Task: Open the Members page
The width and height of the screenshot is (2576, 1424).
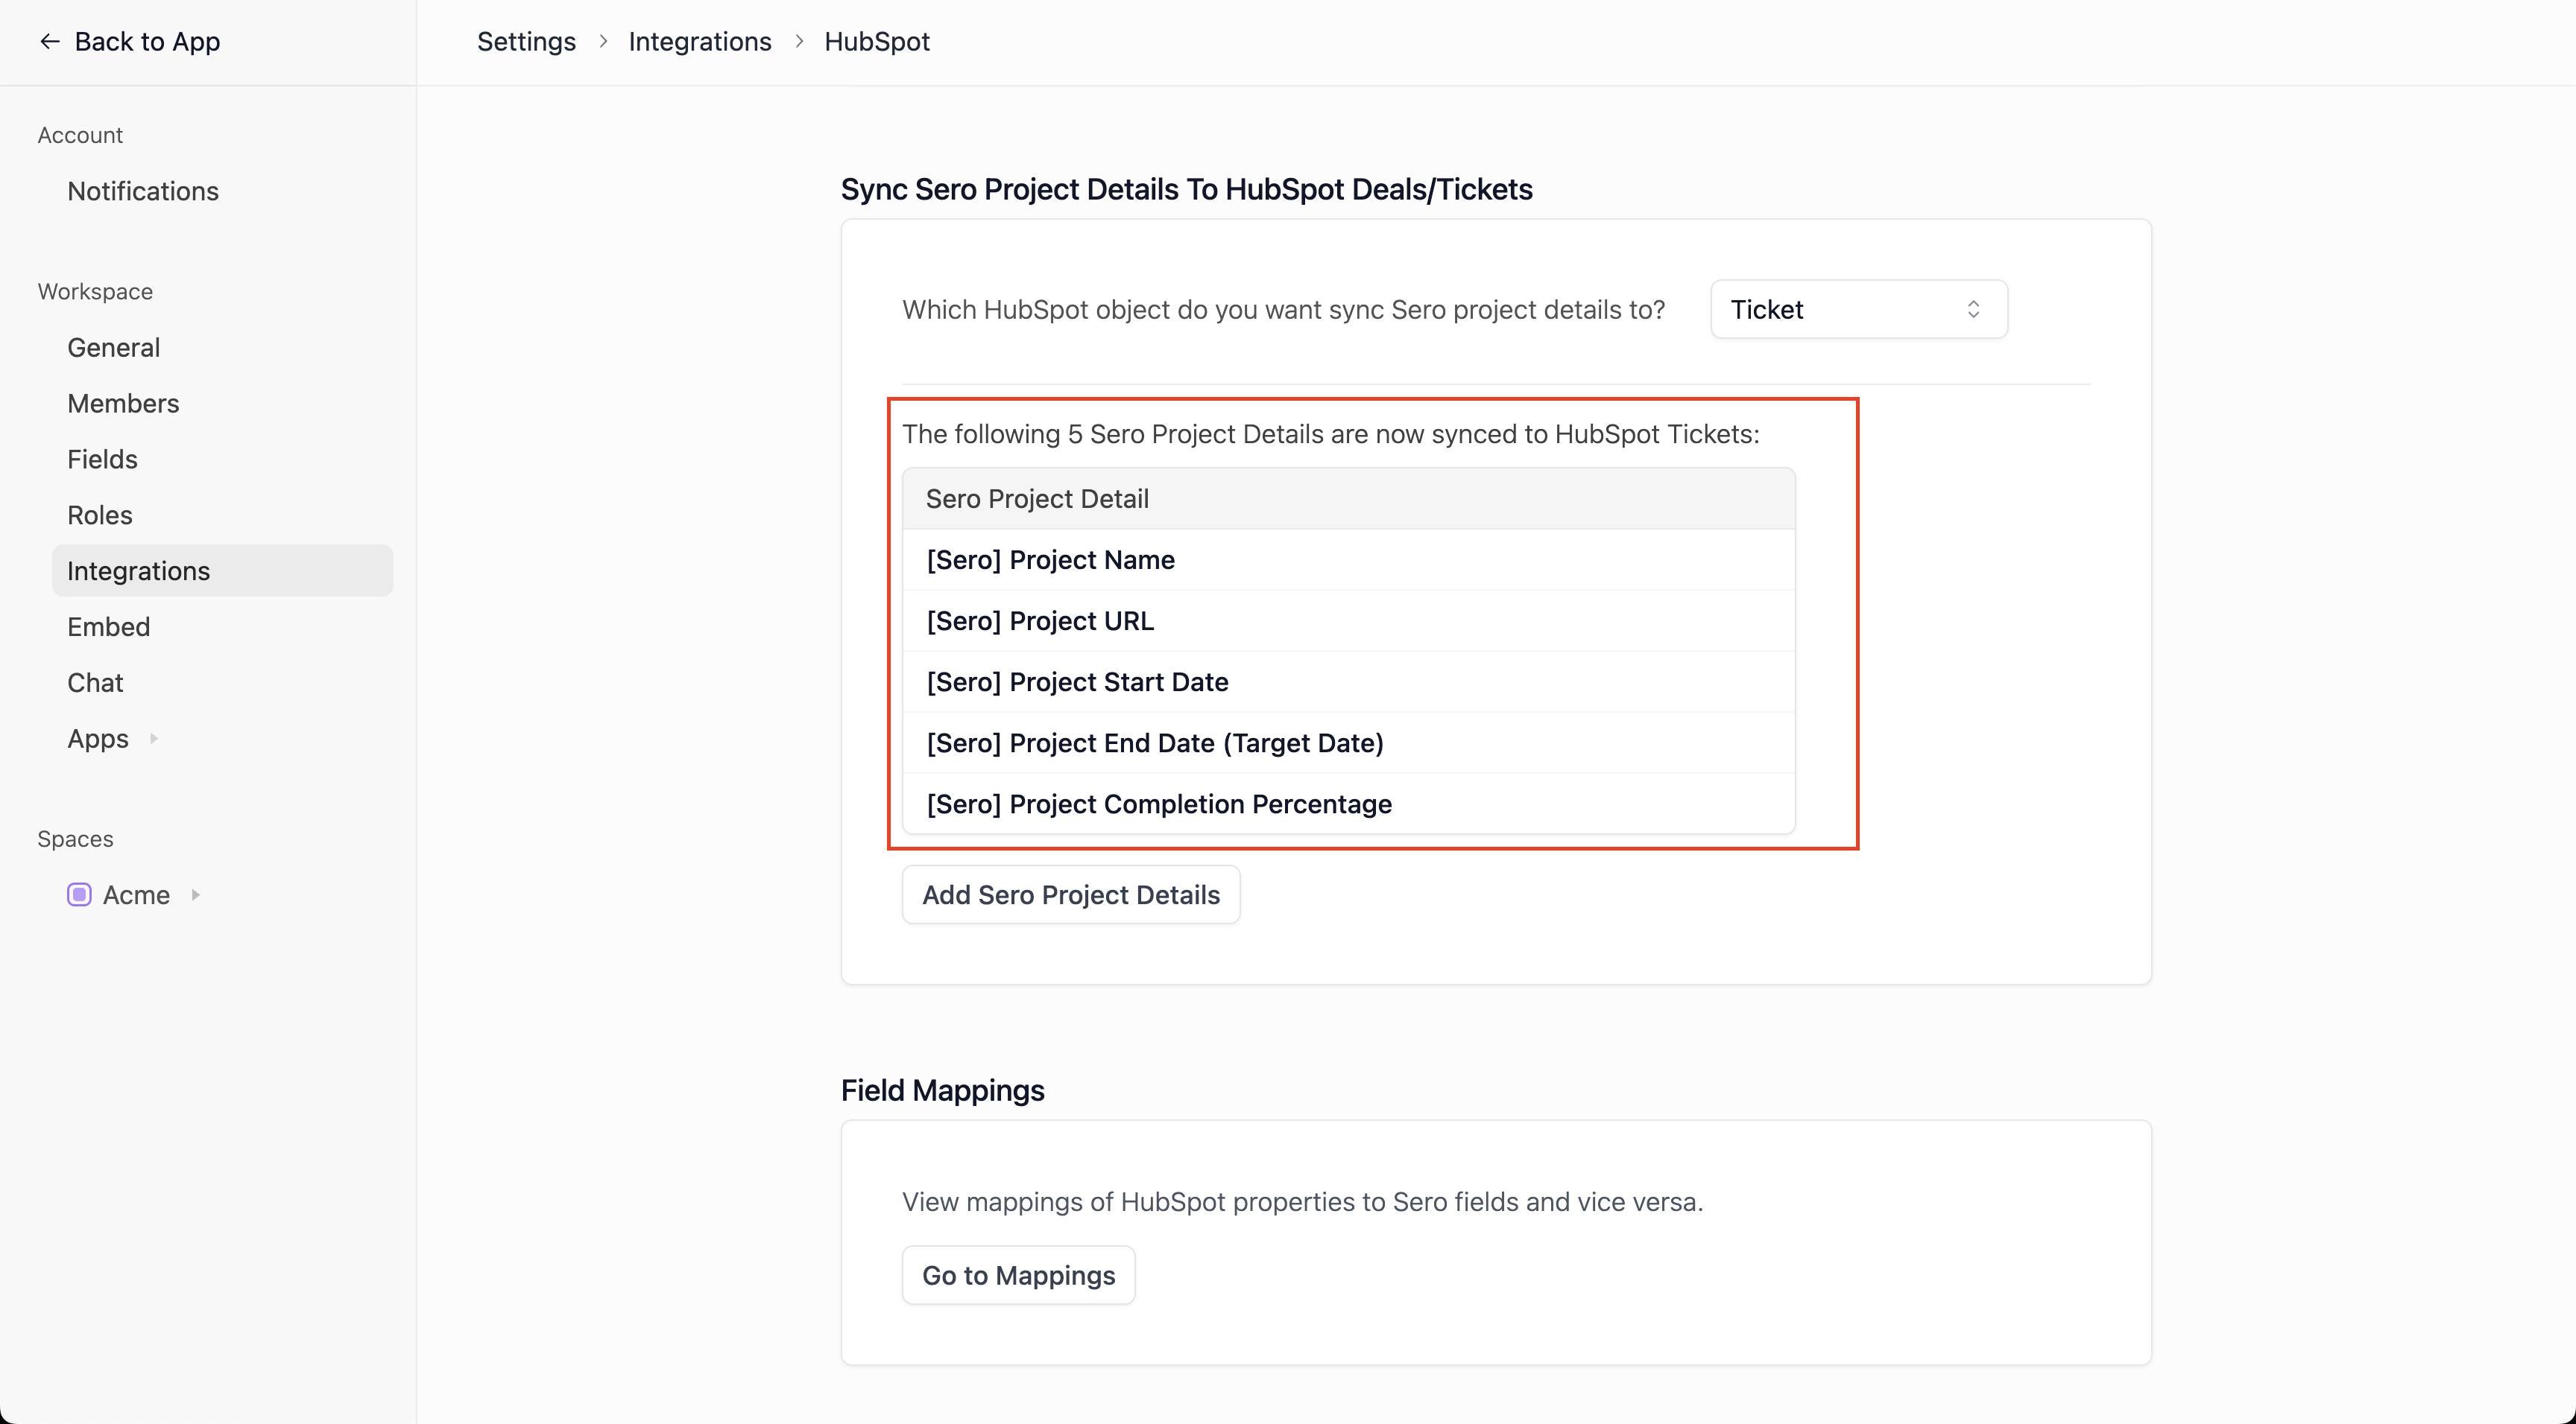Action: pyautogui.click(x=123, y=403)
